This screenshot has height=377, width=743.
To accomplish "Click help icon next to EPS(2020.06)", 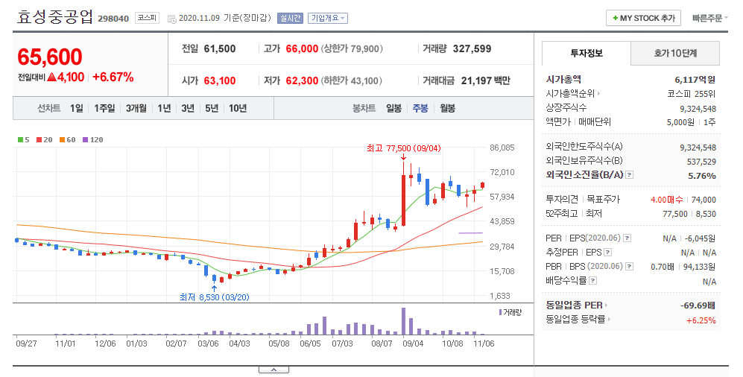I will tap(627, 238).
